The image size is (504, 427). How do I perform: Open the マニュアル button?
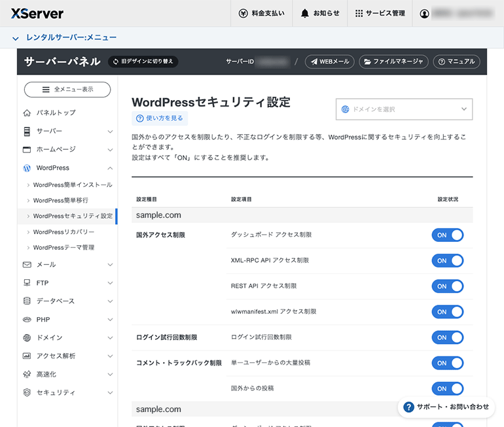point(457,61)
